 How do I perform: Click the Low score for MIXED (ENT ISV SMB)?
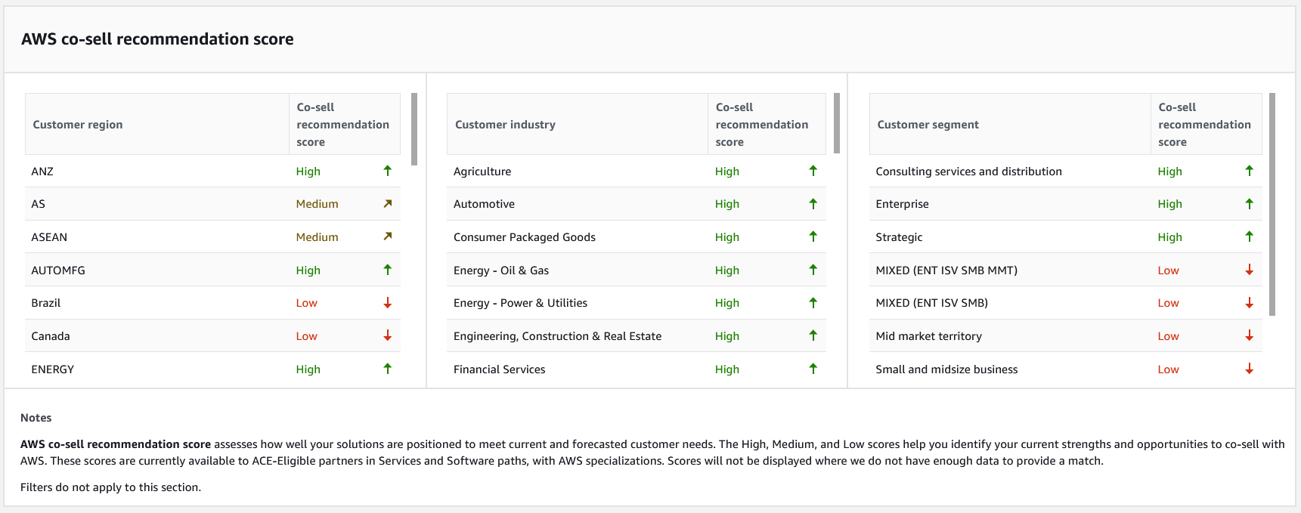(1168, 303)
